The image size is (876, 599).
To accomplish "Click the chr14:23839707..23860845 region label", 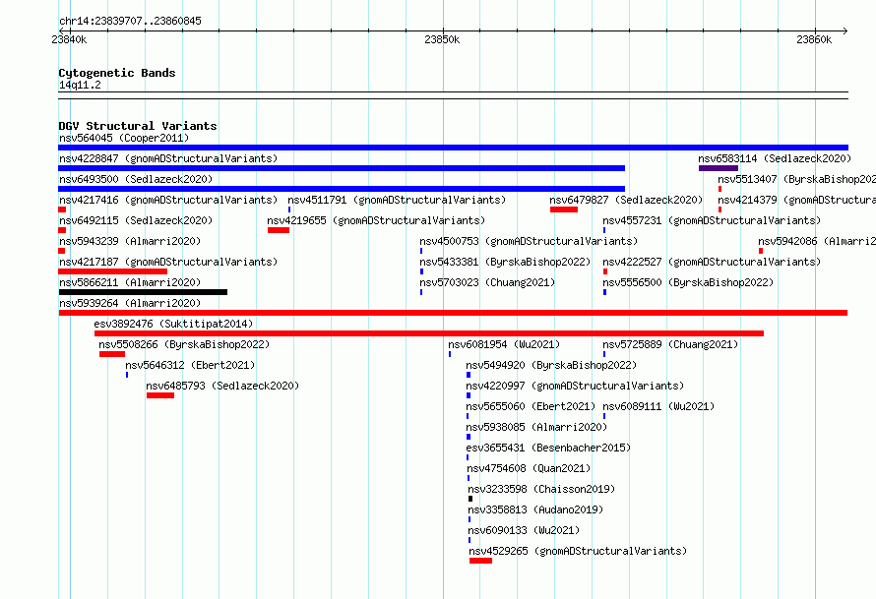I will [130, 21].
